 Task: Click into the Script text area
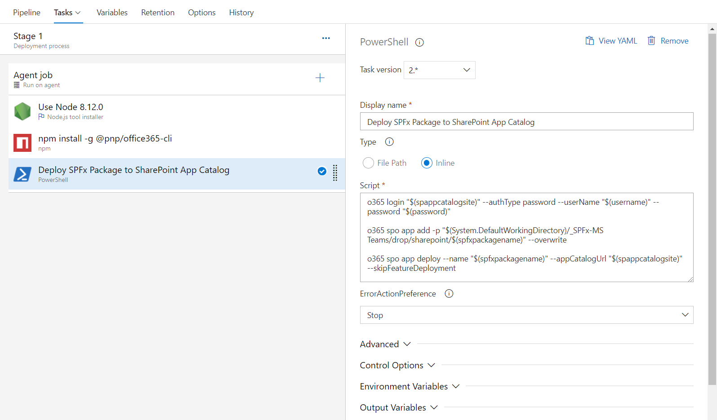[526, 237]
